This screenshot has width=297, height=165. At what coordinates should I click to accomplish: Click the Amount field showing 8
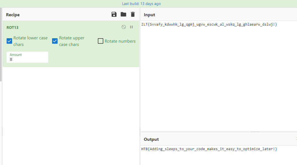point(27,59)
